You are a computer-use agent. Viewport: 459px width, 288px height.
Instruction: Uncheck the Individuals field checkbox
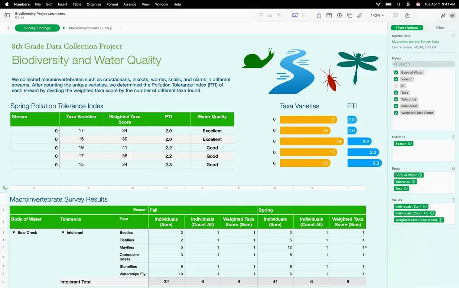396,106
